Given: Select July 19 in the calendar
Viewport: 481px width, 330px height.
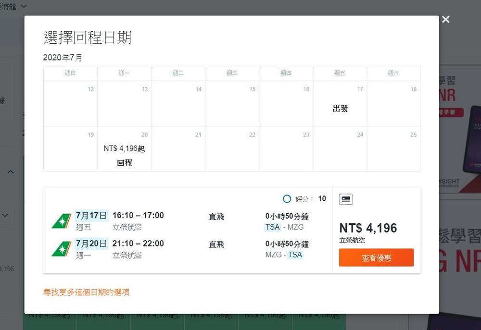Looking at the screenshot, I should (x=70, y=149).
